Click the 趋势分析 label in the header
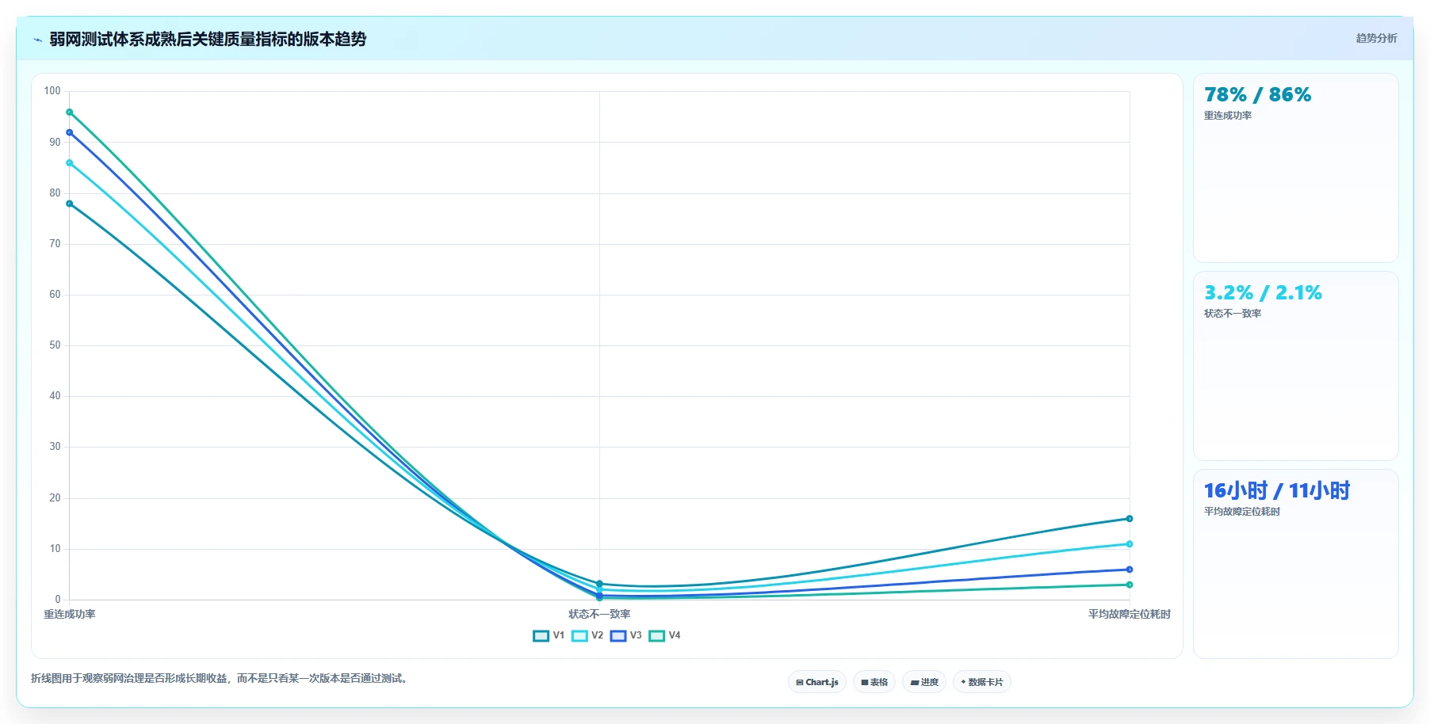Screen dimensions: 1430x724 coord(1376,38)
